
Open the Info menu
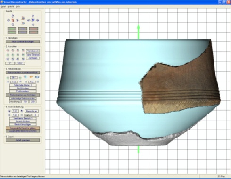[x=18, y=7]
